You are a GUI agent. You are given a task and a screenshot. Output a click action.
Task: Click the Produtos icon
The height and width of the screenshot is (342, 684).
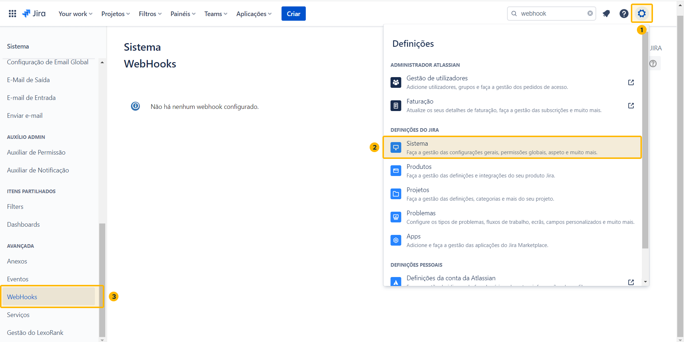point(396,171)
